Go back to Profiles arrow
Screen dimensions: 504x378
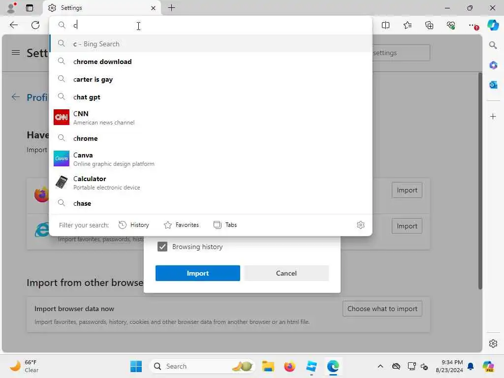coord(15,97)
